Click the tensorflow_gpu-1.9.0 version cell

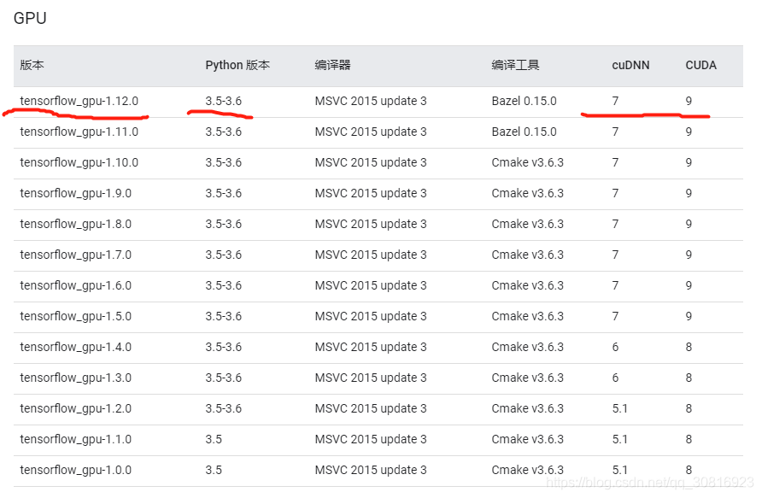click(x=76, y=193)
